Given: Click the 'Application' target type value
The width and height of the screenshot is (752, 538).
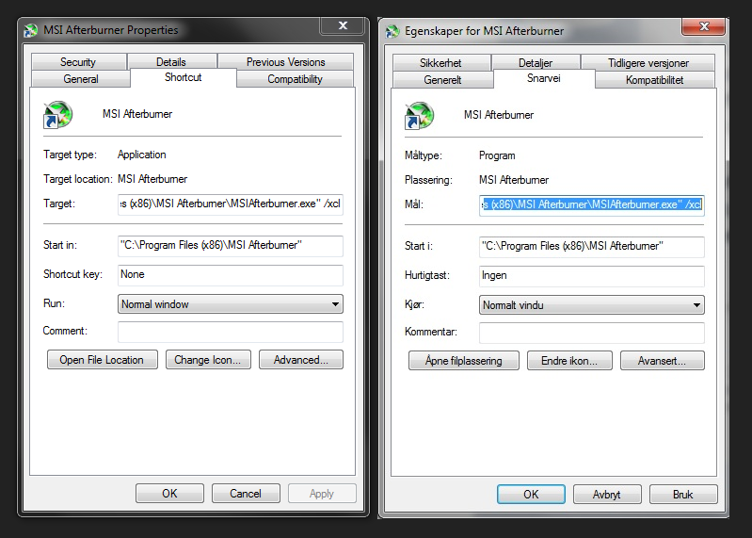Looking at the screenshot, I should coord(142,155).
